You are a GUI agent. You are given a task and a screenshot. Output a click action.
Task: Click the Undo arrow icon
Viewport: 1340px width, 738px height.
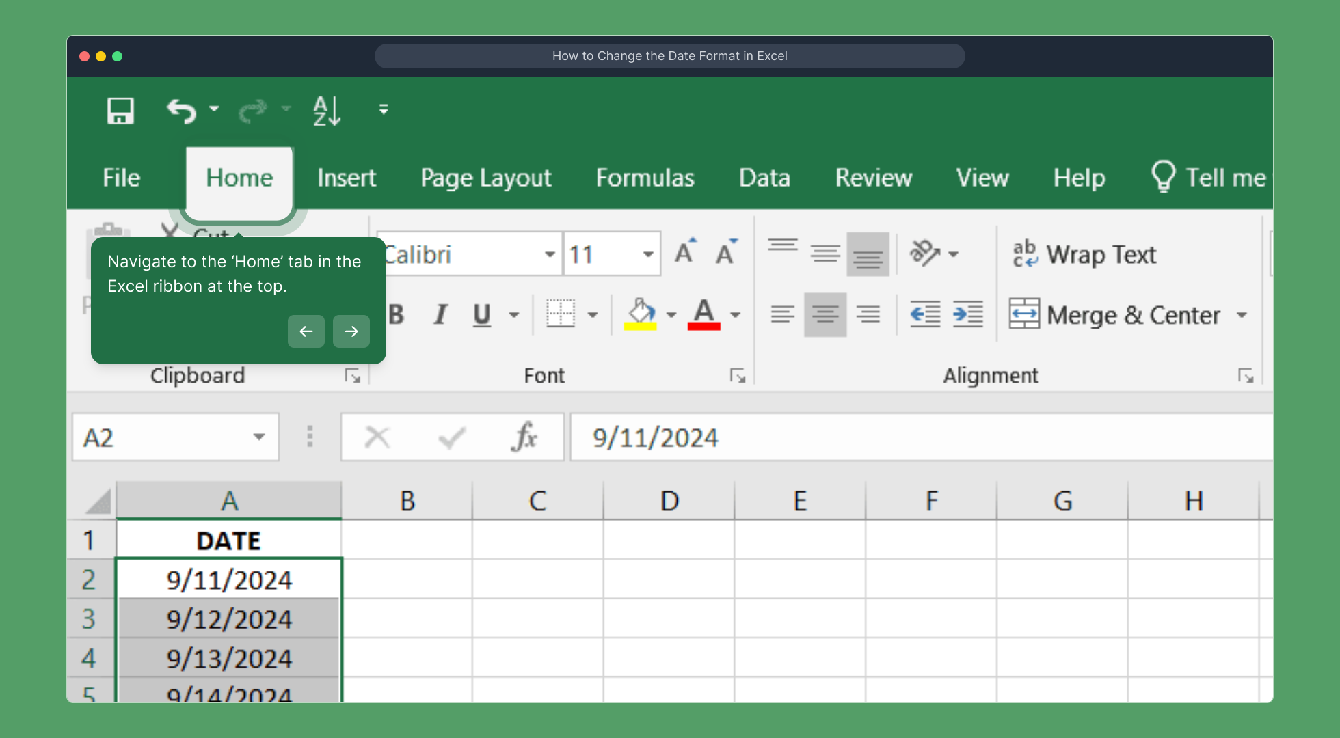point(182,111)
